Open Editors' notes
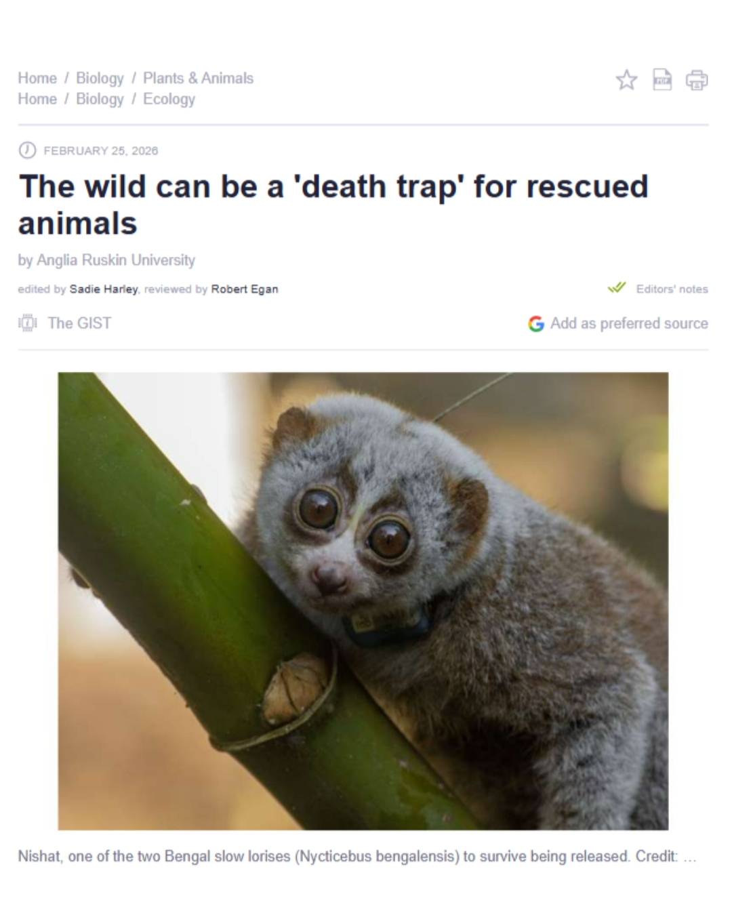The width and height of the screenshot is (732, 915). click(672, 289)
